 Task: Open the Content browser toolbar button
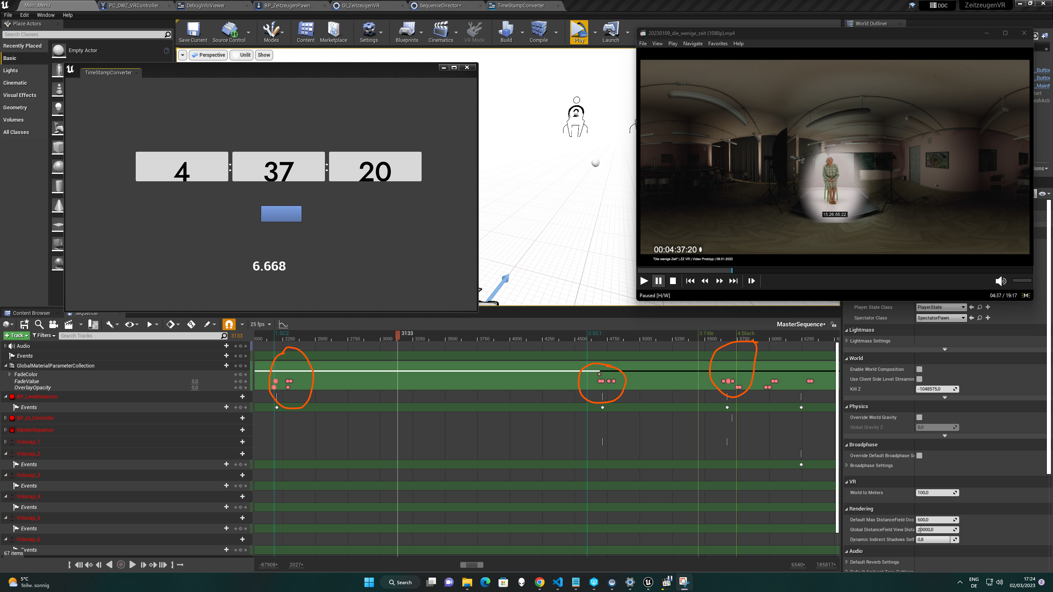(x=306, y=32)
